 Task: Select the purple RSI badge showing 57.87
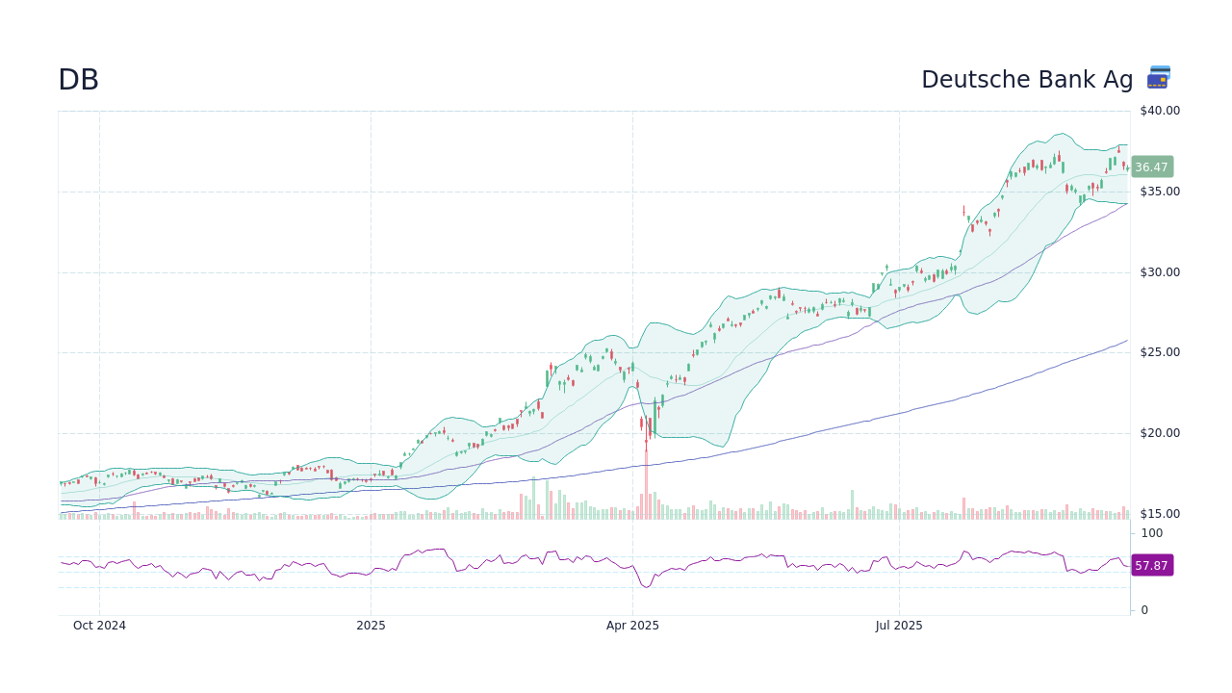click(1152, 565)
